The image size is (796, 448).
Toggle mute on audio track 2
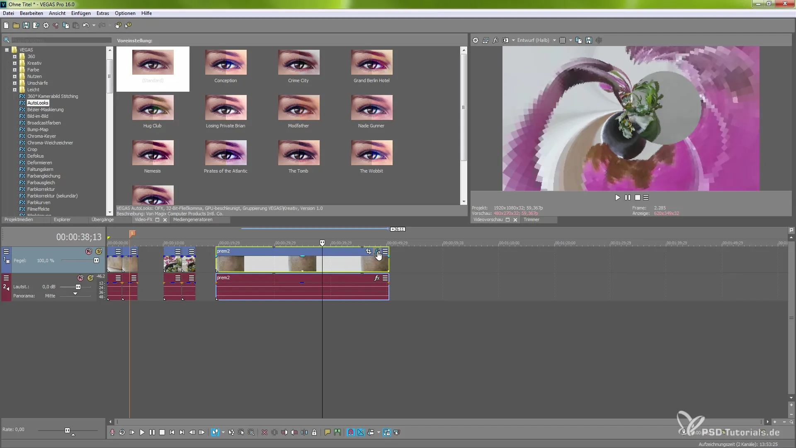coord(80,278)
